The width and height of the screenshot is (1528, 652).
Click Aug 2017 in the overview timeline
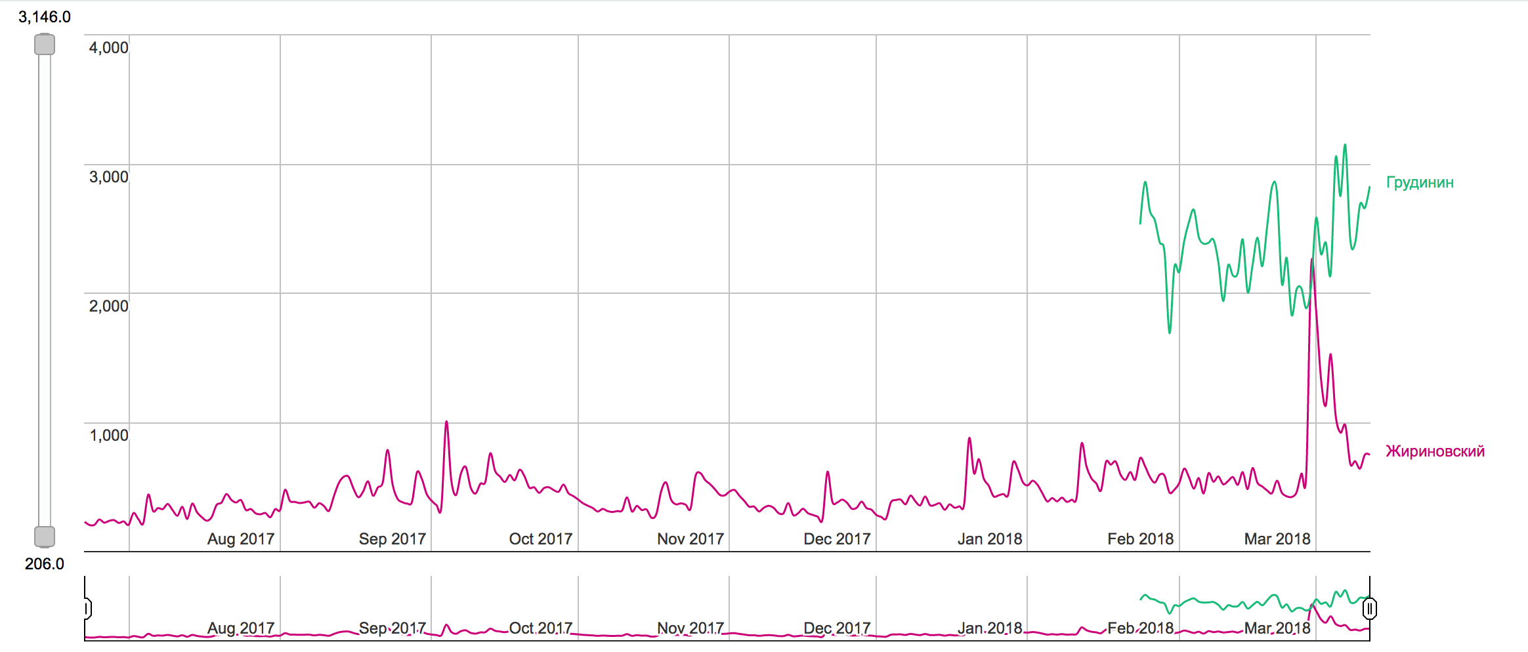click(241, 628)
